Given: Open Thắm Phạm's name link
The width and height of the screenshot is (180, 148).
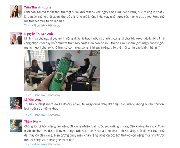Looking at the screenshot, I should (x=33, y=122).
